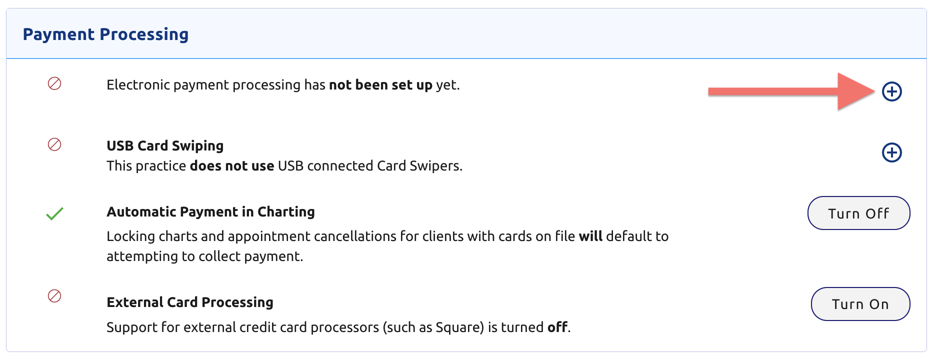Click the red arrow annotation graphic
This screenshot has height=359, width=934.
pyautogui.click(x=791, y=91)
